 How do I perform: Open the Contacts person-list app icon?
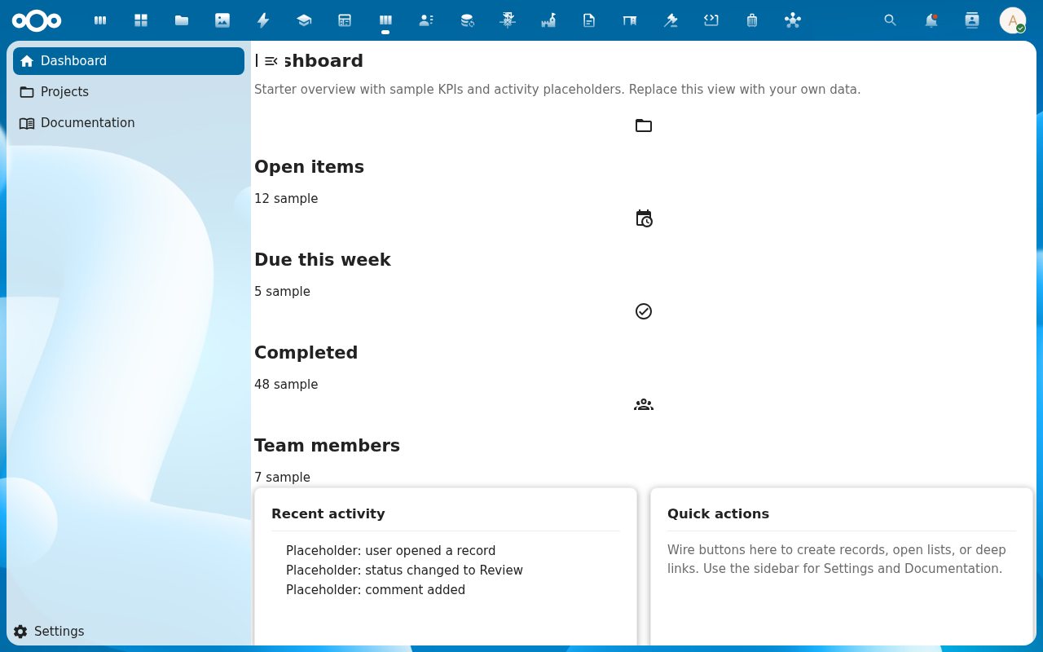[426, 20]
